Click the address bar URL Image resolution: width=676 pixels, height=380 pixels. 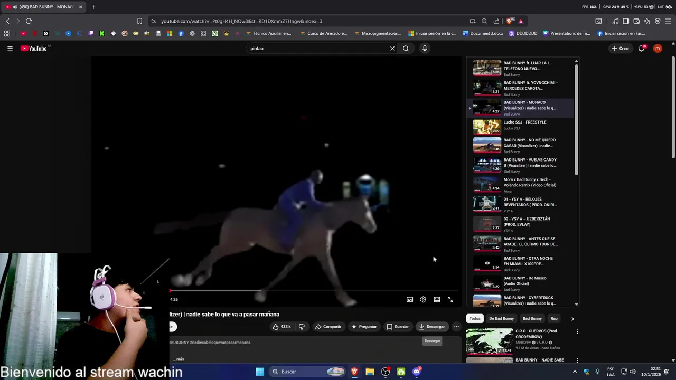(x=241, y=21)
